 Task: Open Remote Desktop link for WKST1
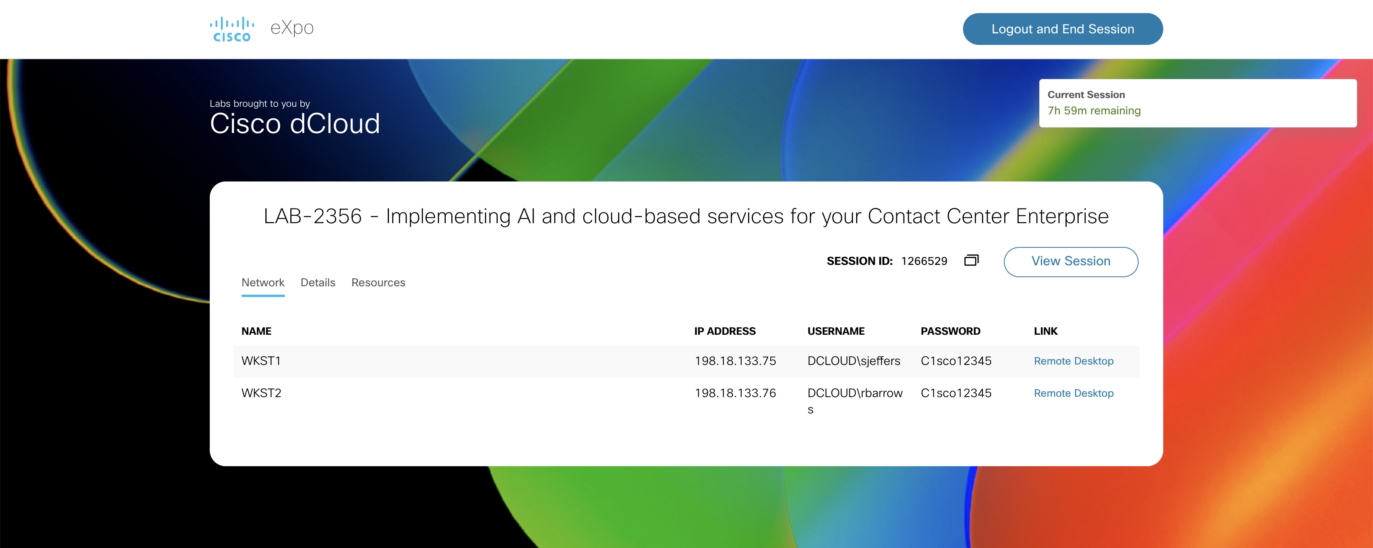pyautogui.click(x=1073, y=361)
